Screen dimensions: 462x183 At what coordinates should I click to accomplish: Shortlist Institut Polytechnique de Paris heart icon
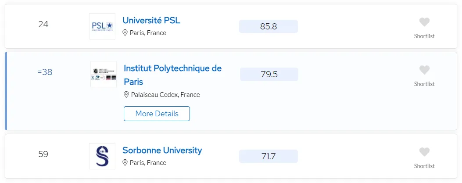(x=424, y=70)
